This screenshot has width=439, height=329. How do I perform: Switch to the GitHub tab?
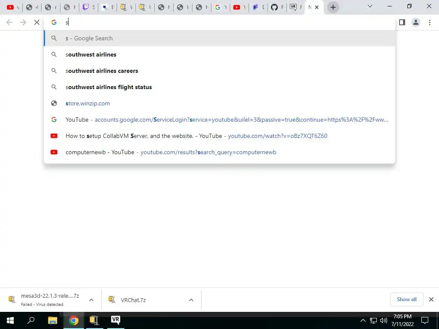(x=277, y=7)
